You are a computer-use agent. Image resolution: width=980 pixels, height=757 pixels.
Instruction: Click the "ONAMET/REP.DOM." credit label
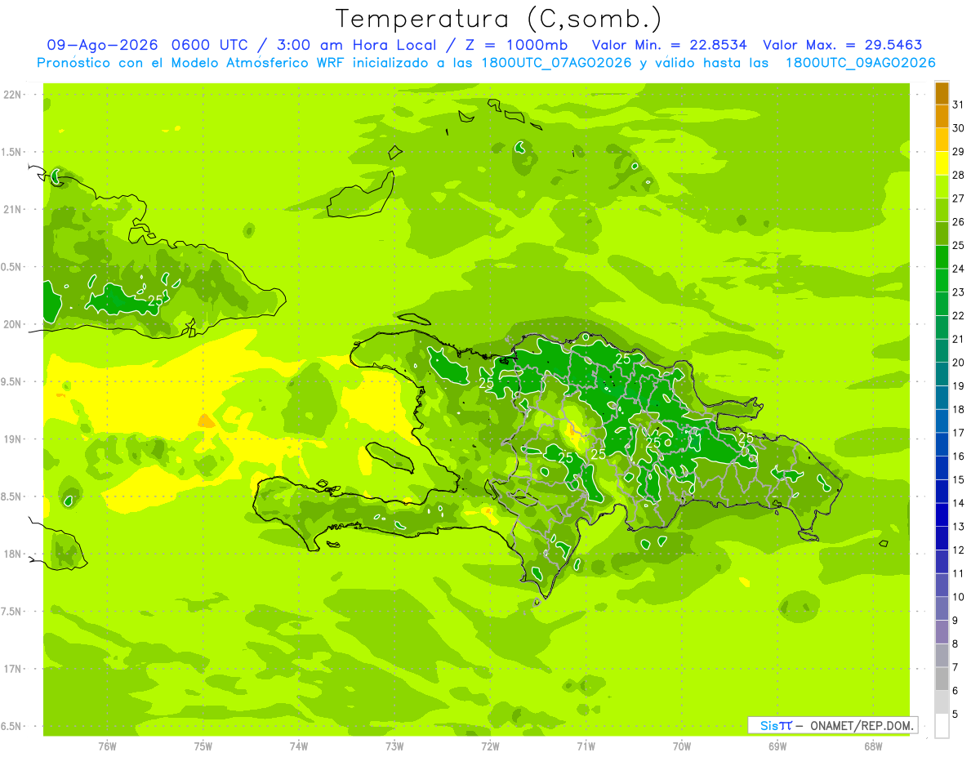pos(862,725)
